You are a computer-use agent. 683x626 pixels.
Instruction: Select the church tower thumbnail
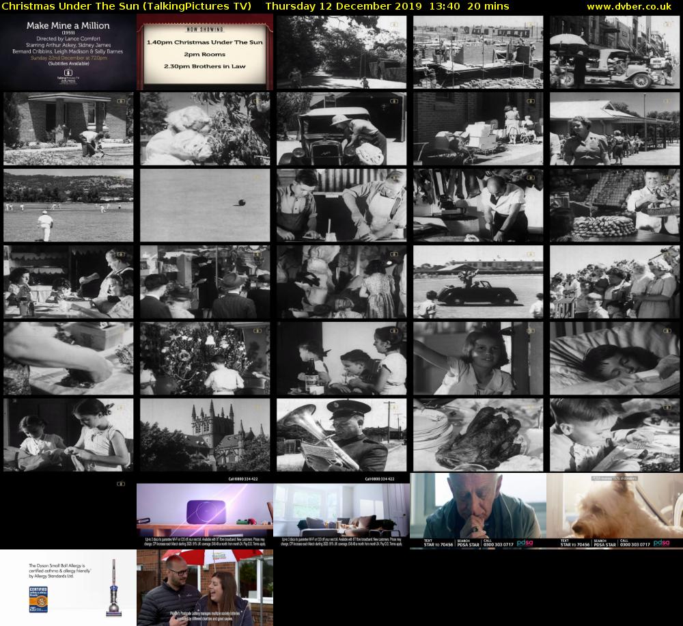coord(205,435)
